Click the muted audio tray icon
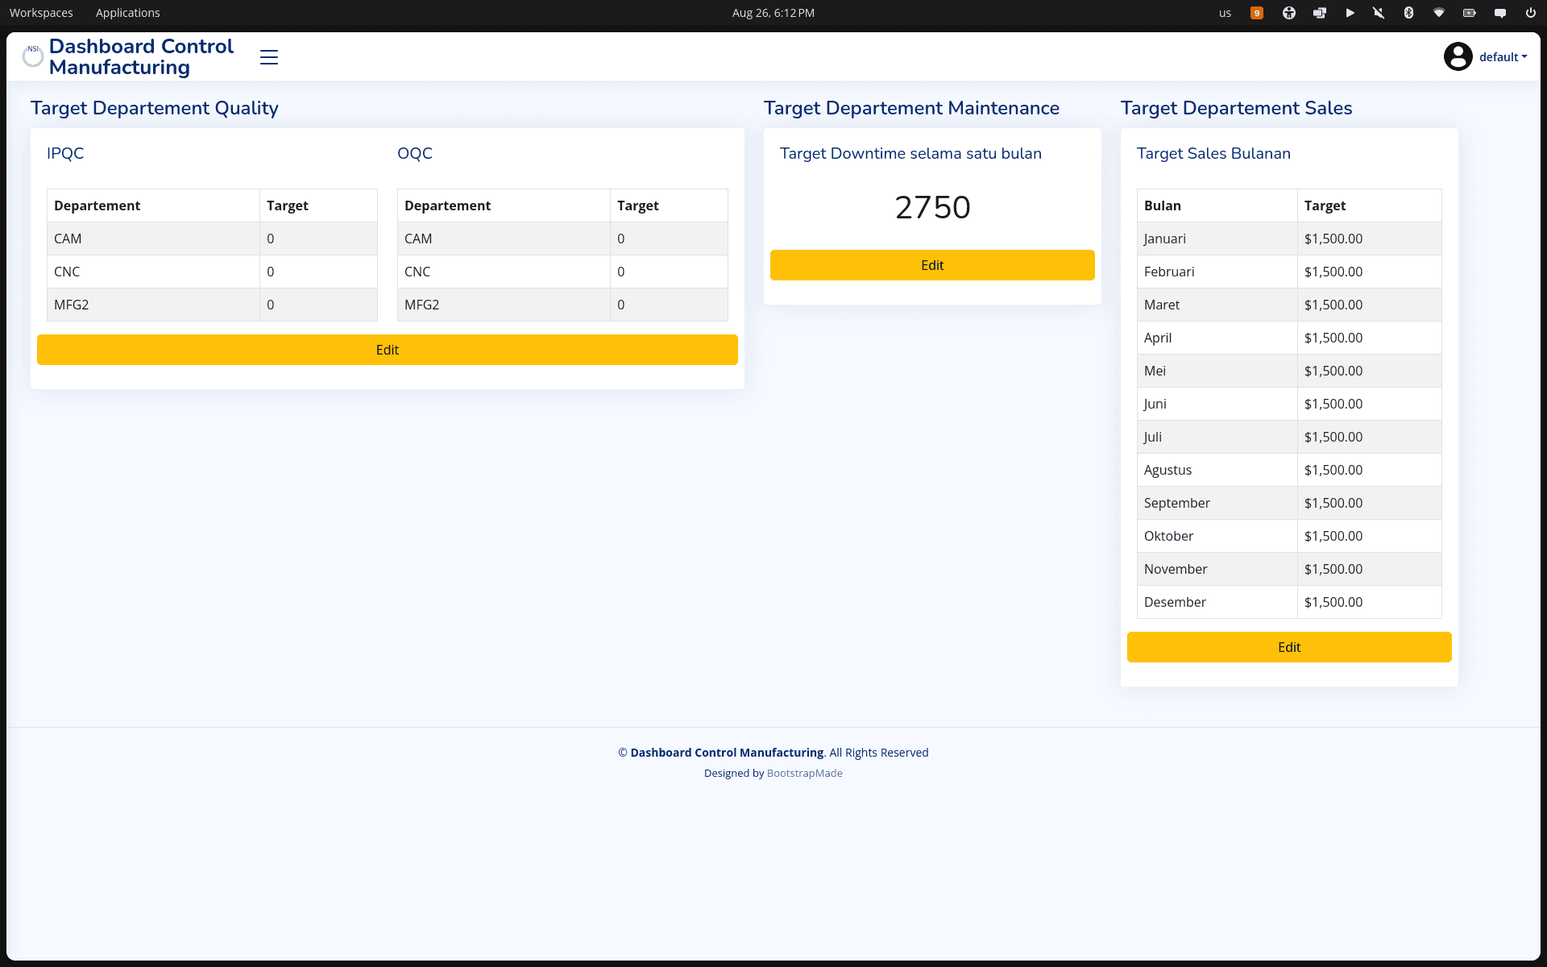The height and width of the screenshot is (967, 1547). (x=1379, y=13)
